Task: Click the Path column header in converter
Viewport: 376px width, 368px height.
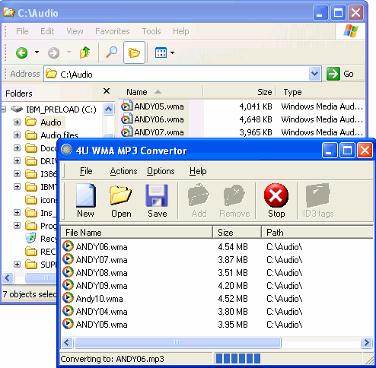Action: [x=317, y=232]
